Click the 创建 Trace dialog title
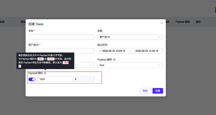 [x=36, y=24]
